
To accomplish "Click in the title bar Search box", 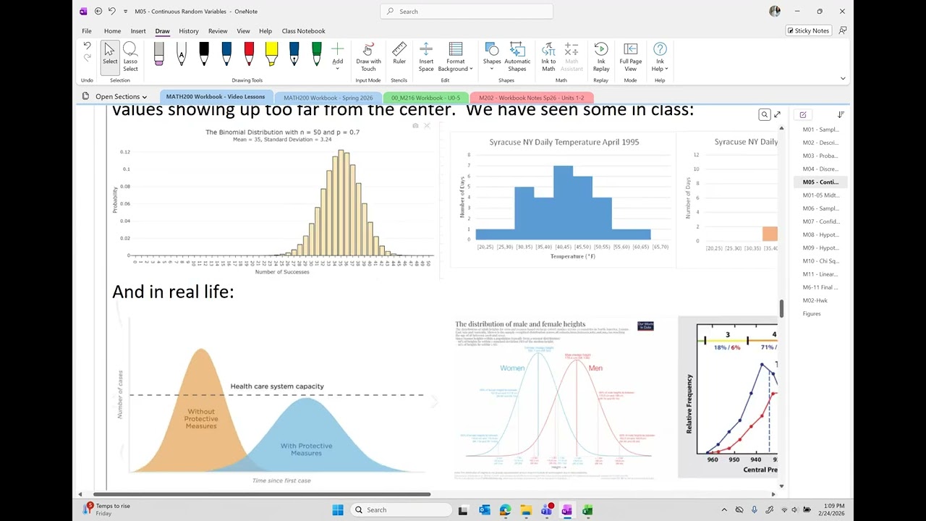I will click(x=467, y=12).
